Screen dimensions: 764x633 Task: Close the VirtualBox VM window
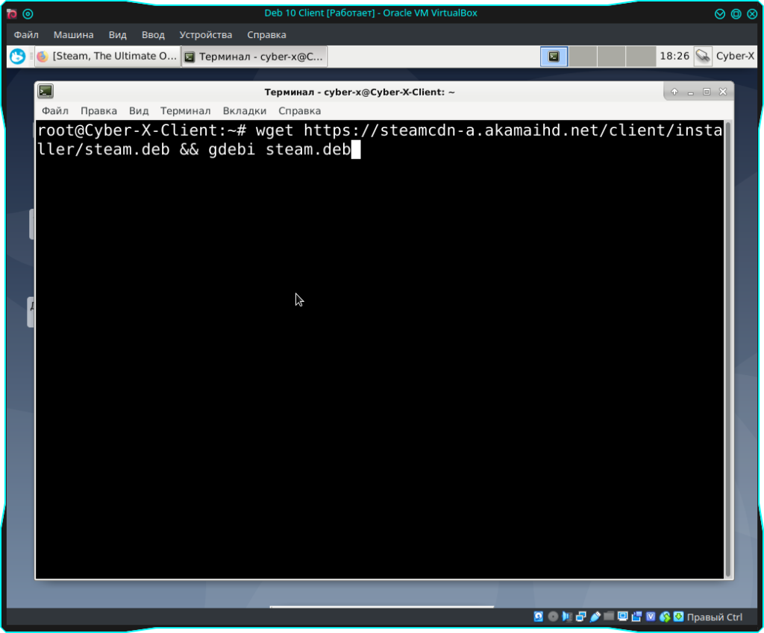click(x=752, y=13)
